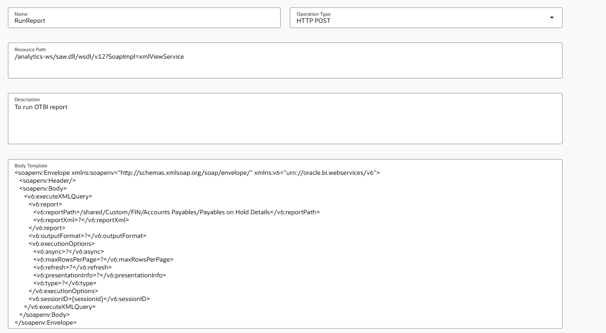The width and height of the screenshot is (606, 333).
Task: Click the v6:reportXml line
Action: pyautogui.click(x=81, y=220)
